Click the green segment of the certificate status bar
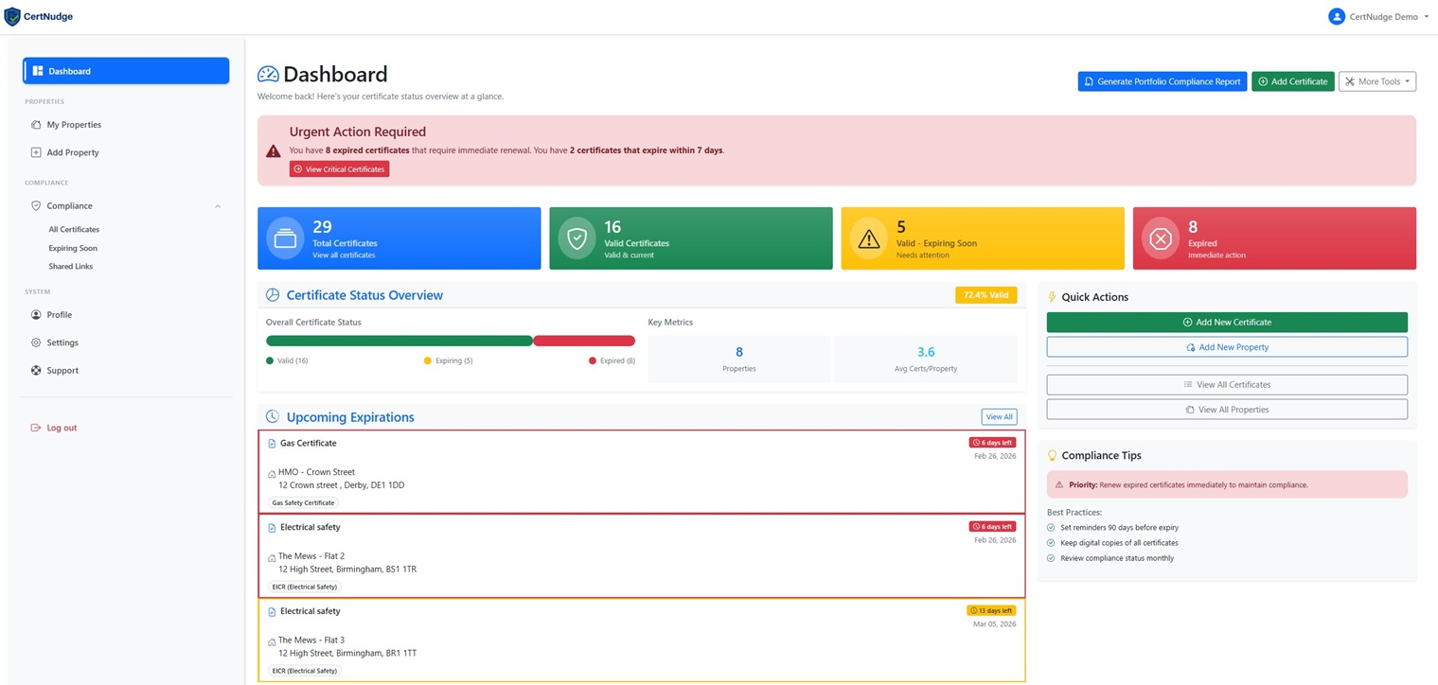Viewport: 1438px width, 685px height. click(x=398, y=341)
